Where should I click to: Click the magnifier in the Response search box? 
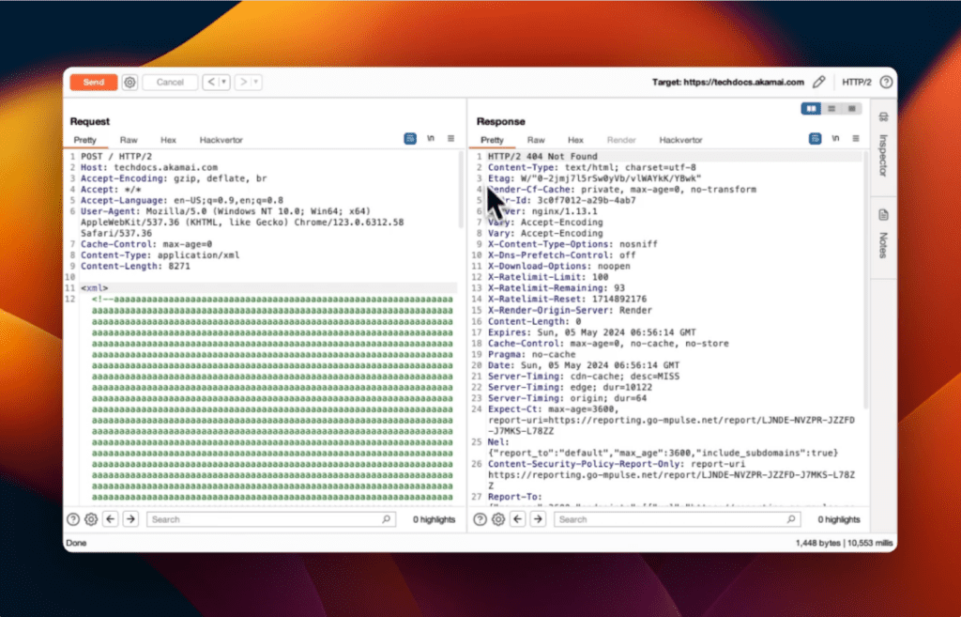click(791, 519)
